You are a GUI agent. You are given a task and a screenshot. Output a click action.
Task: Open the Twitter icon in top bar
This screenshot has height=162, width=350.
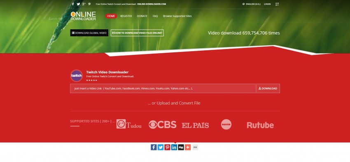[x=78, y=4]
